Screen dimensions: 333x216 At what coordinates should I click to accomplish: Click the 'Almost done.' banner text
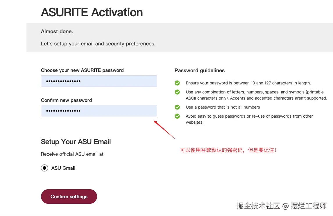coord(57,31)
